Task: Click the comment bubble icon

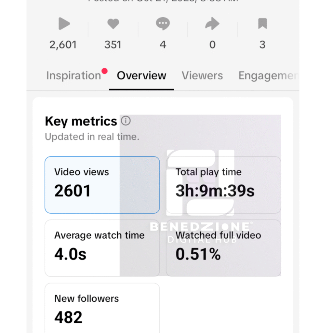Action: tap(163, 24)
